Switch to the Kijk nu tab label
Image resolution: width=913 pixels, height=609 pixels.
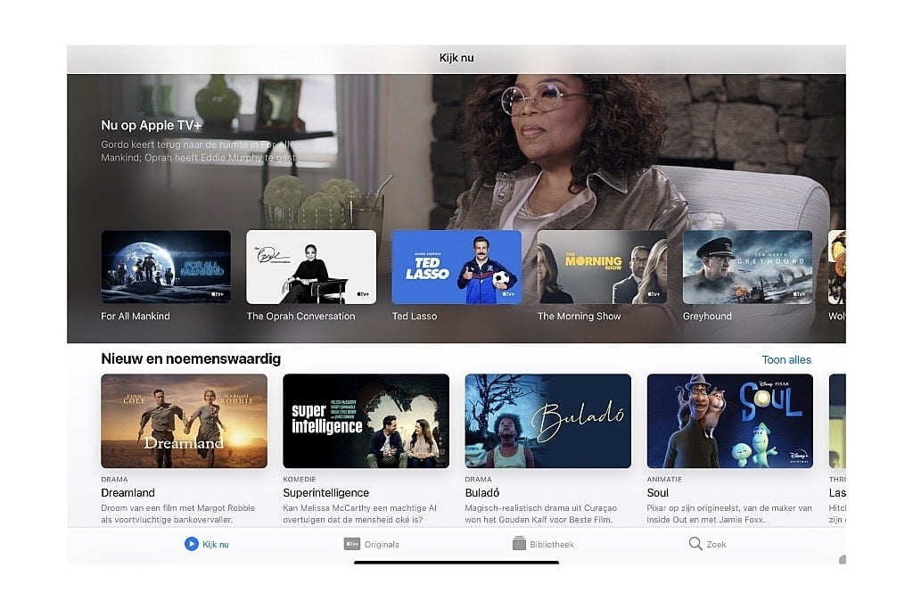tap(216, 545)
